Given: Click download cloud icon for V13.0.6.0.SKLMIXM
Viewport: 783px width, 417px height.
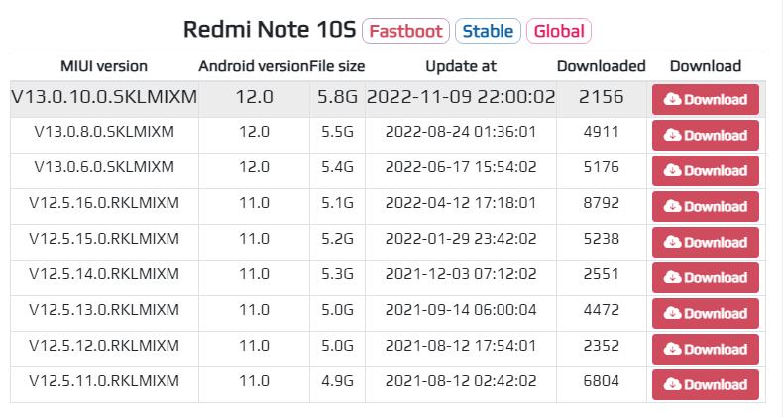Looking at the screenshot, I should pyautogui.click(x=672, y=170).
